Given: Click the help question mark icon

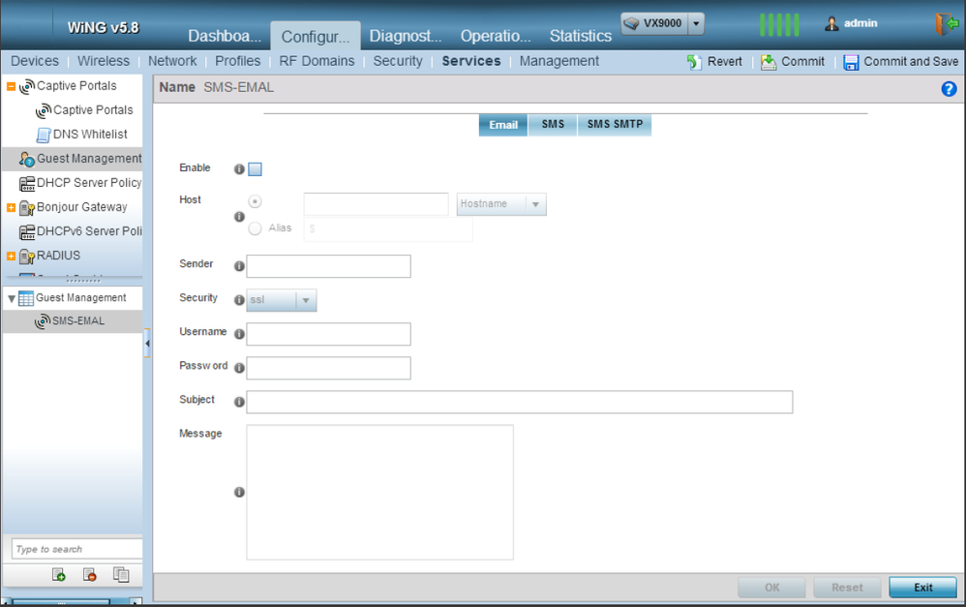Looking at the screenshot, I should coord(949,88).
